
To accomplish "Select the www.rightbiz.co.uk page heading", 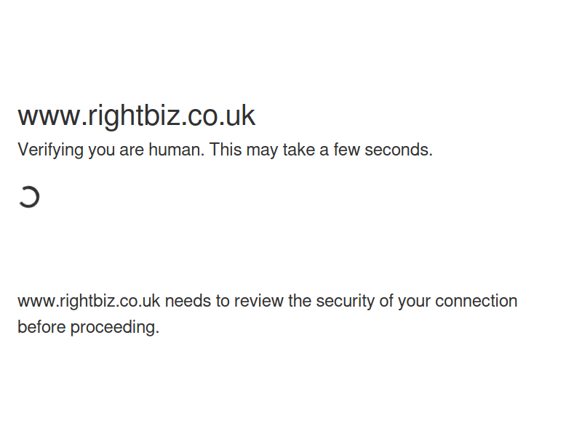I will 137,116.
